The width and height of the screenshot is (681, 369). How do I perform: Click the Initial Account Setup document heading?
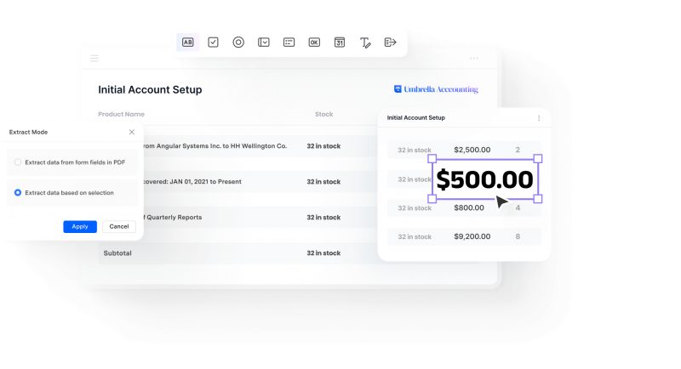pos(150,90)
